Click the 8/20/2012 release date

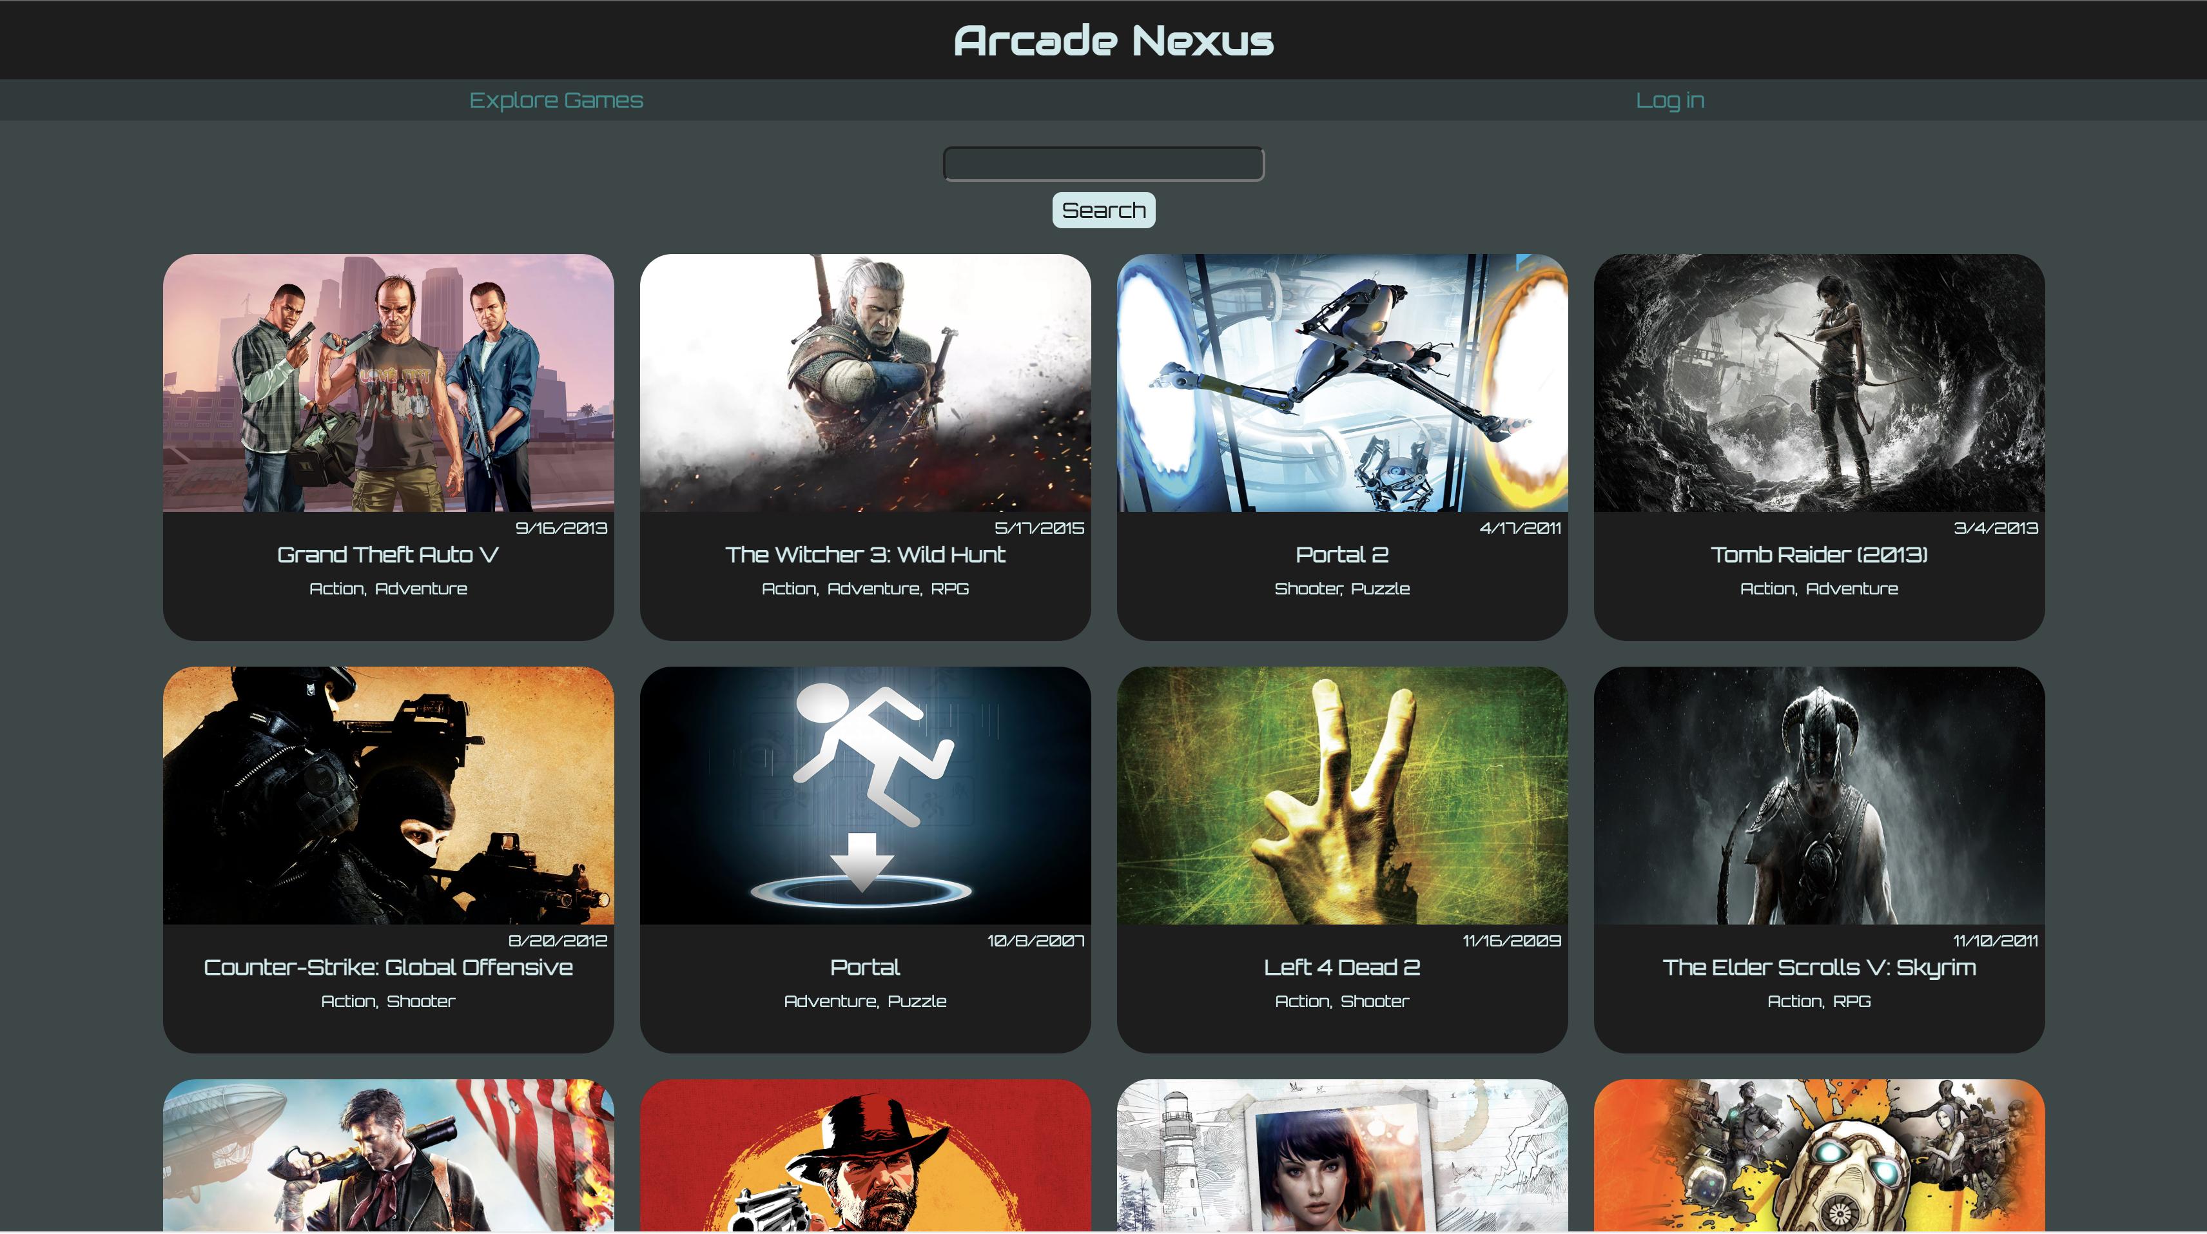(558, 940)
